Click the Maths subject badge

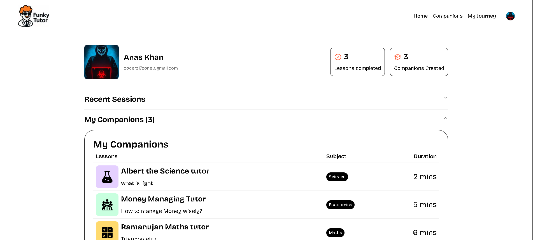coord(335,233)
